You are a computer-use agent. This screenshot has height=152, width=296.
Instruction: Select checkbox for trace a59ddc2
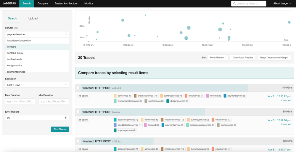pos(78,88)
